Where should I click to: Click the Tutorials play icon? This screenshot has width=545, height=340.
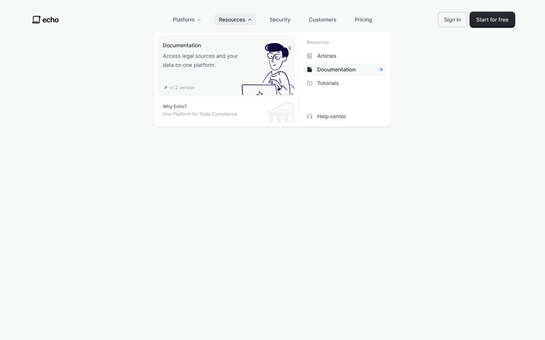point(310,83)
